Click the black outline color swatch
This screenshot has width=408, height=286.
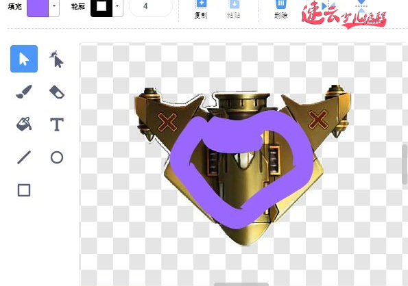point(101,8)
